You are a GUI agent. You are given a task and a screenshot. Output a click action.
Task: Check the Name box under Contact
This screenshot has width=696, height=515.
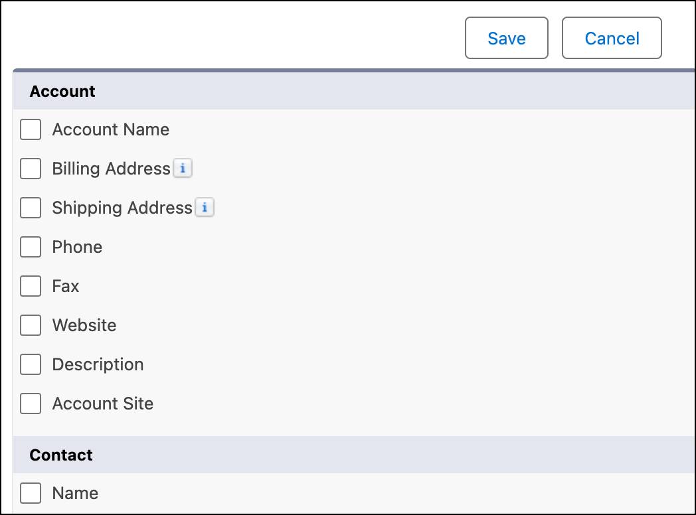tap(30, 493)
